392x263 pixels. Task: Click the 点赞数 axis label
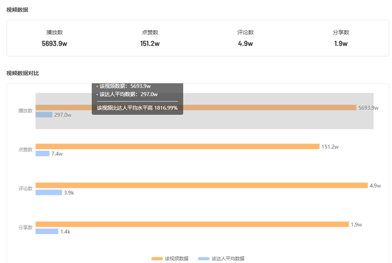(25, 150)
